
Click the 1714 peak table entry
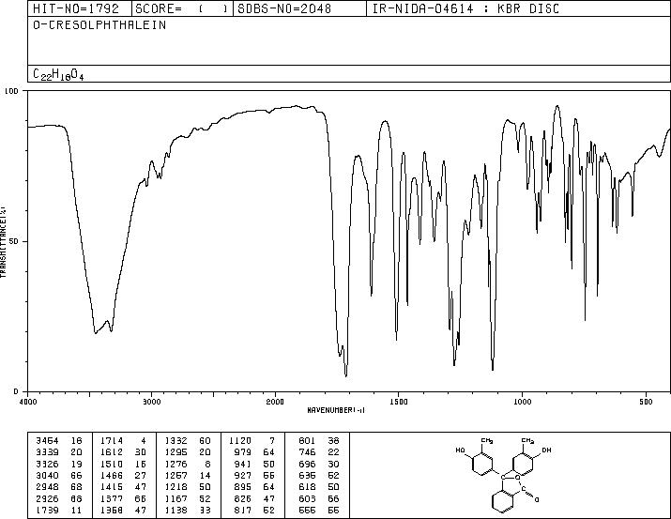tap(112, 441)
